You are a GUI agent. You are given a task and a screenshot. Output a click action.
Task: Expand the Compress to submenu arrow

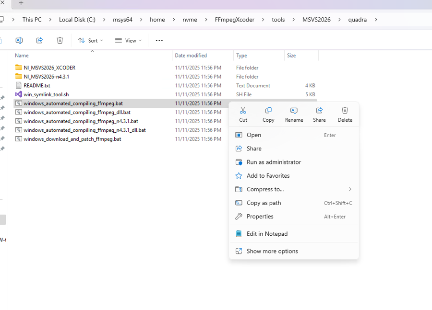point(350,189)
